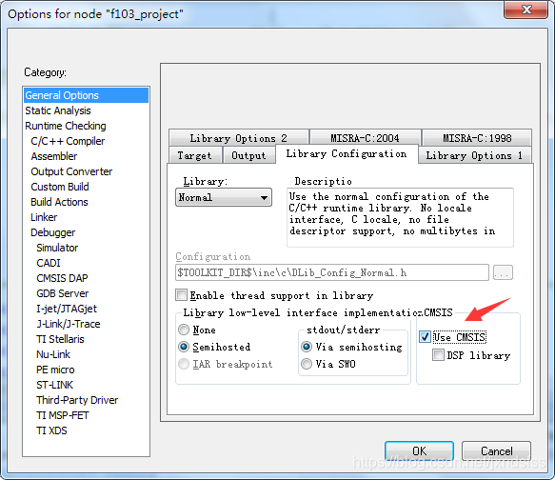Screen dimensions: 555x480
Task: Select the Library Configuration tab
Action: click(x=347, y=154)
